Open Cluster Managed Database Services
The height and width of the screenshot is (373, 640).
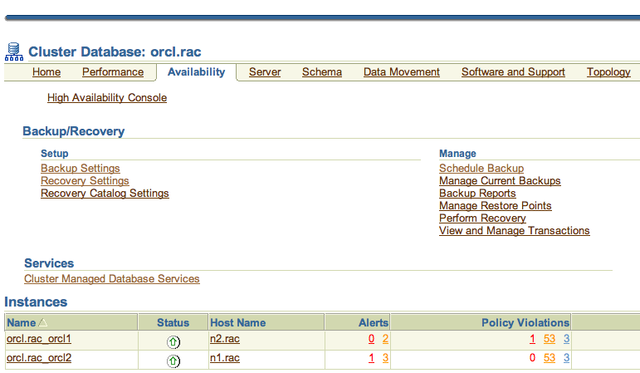point(112,278)
